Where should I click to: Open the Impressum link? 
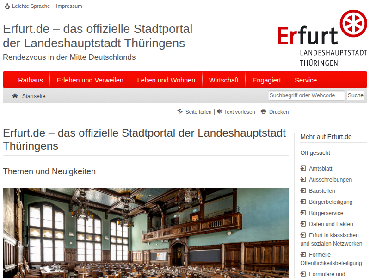[x=69, y=6]
